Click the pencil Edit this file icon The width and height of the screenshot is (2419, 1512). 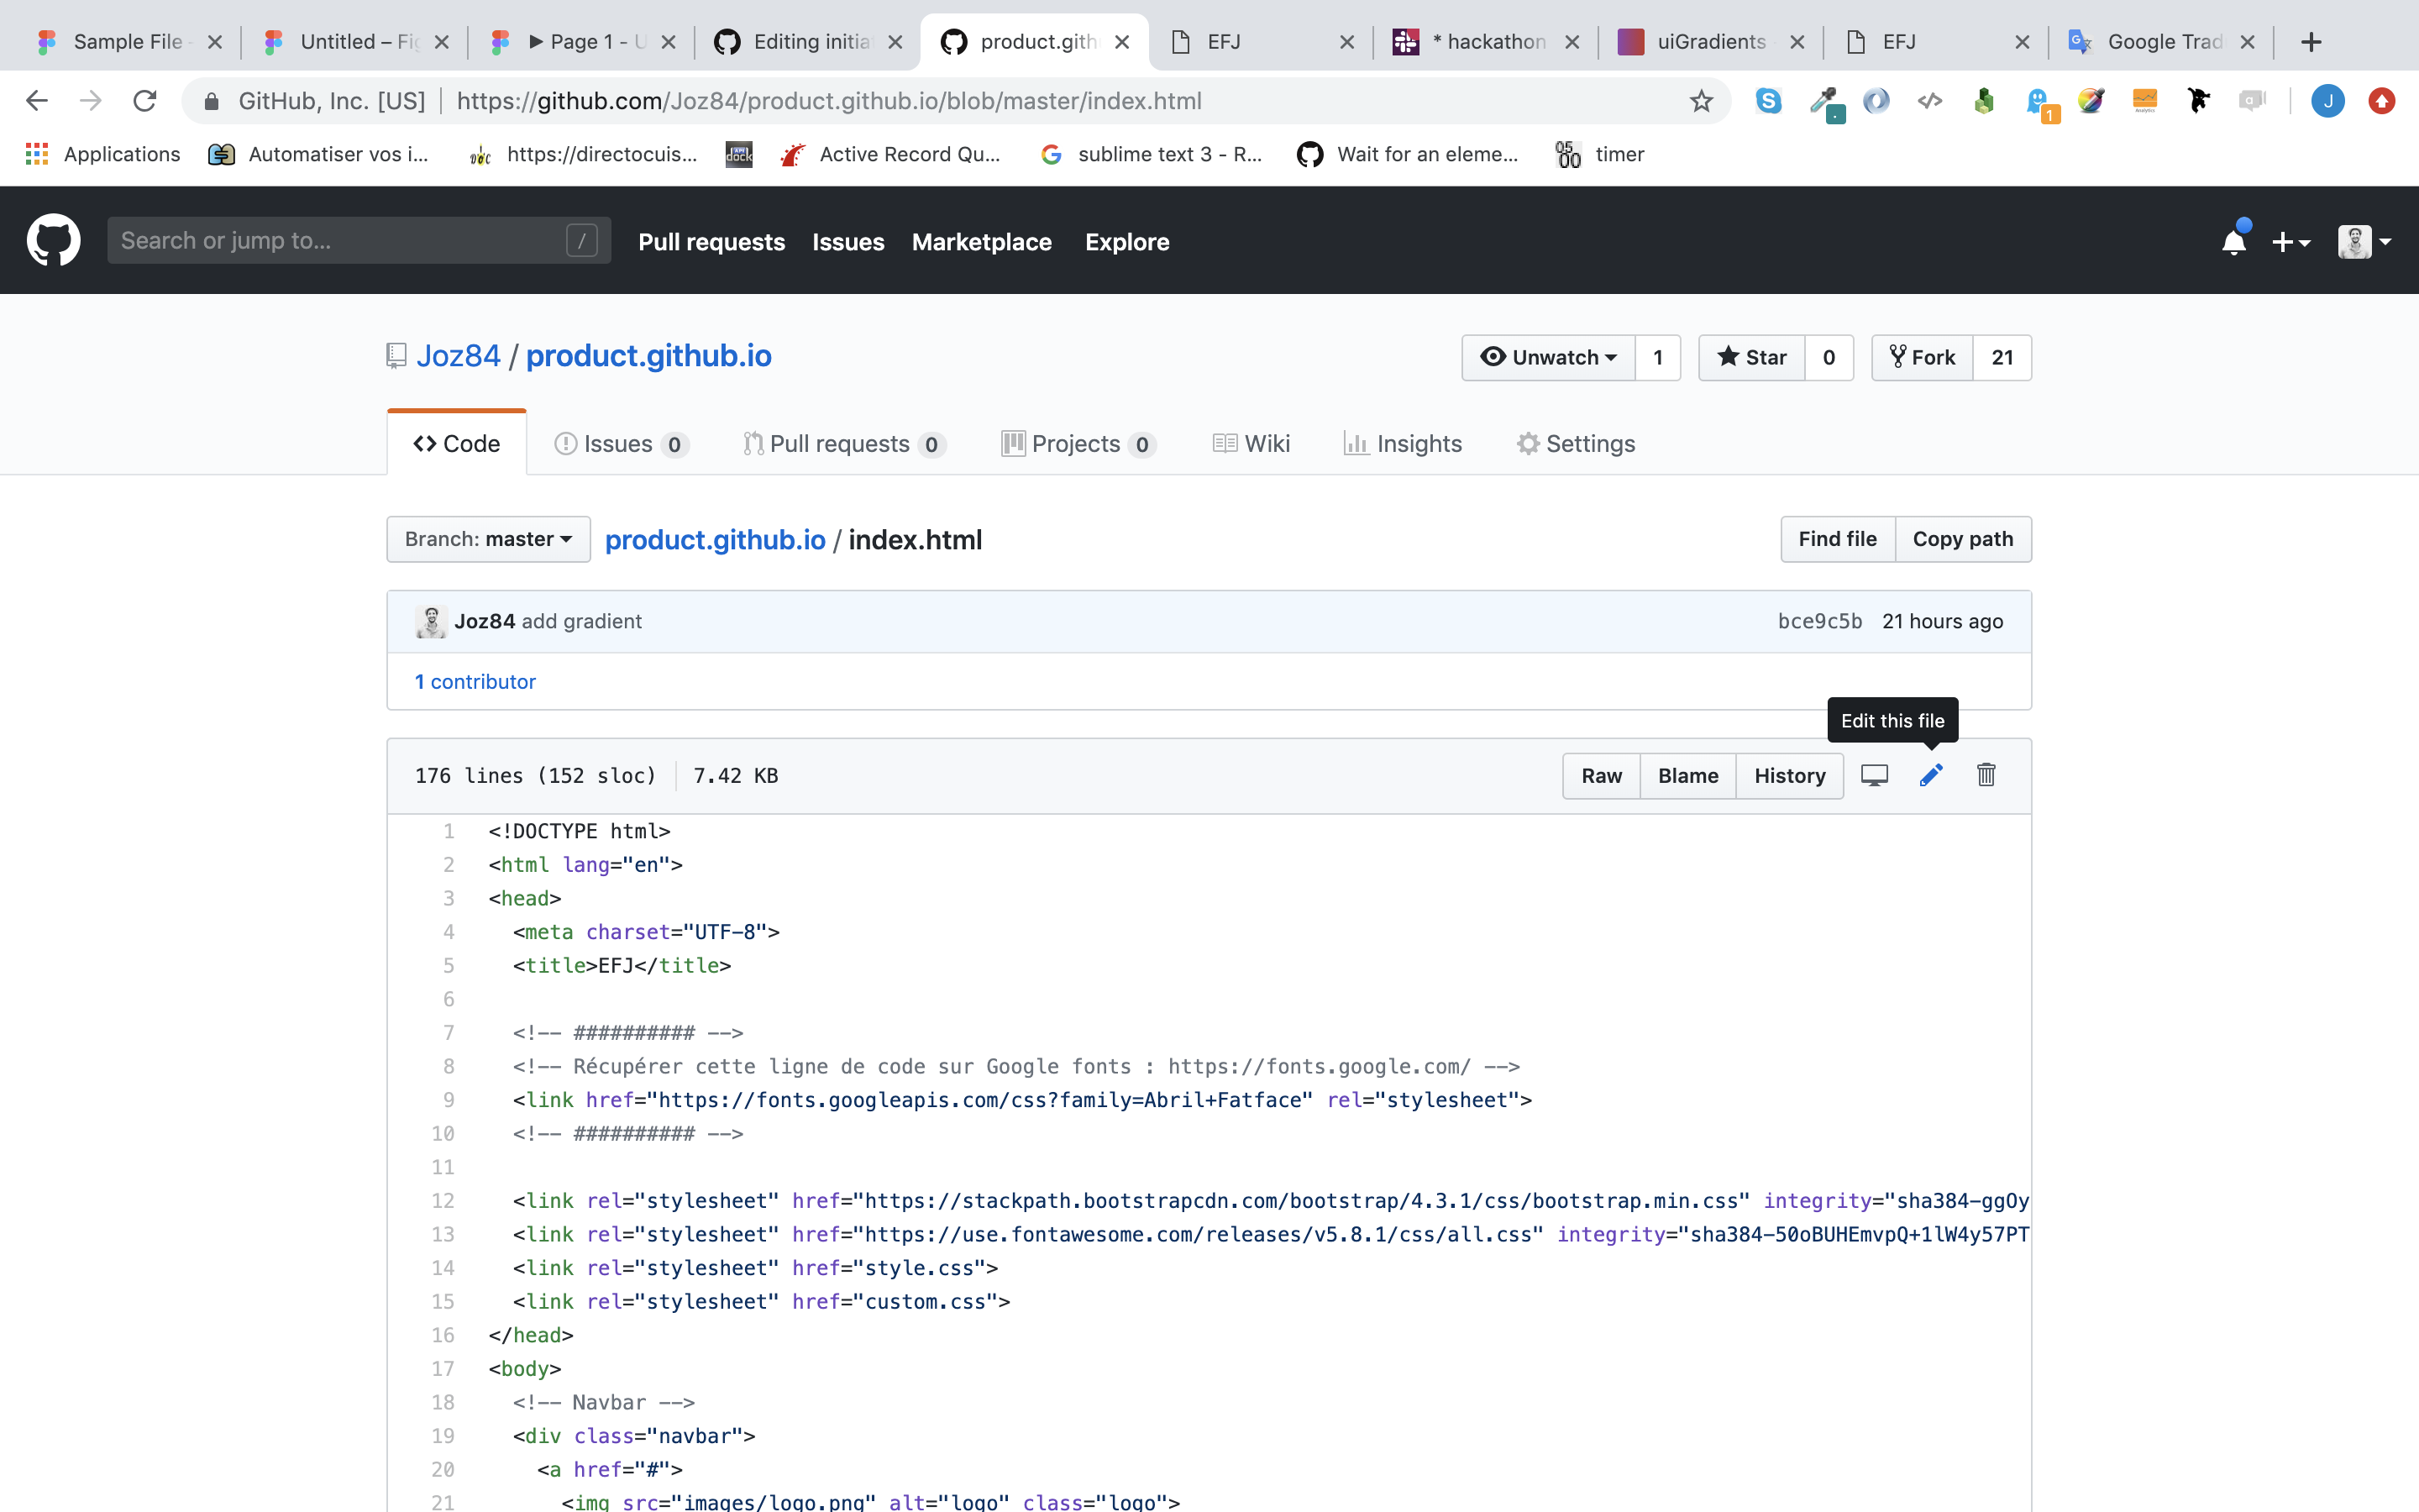1930,775
